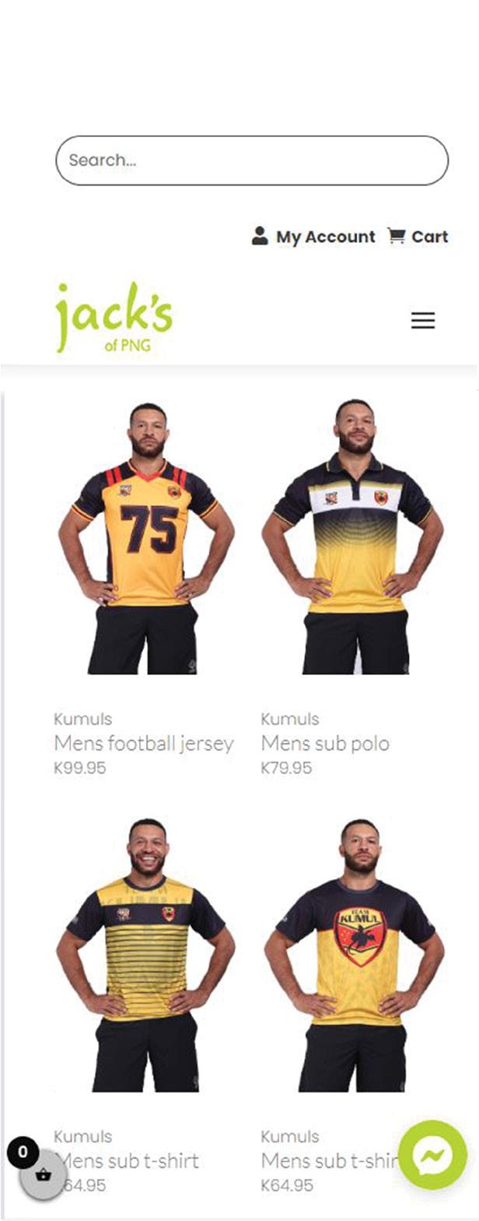Open the hamburger navigation menu
The height and width of the screenshot is (1221, 479).
point(423,321)
